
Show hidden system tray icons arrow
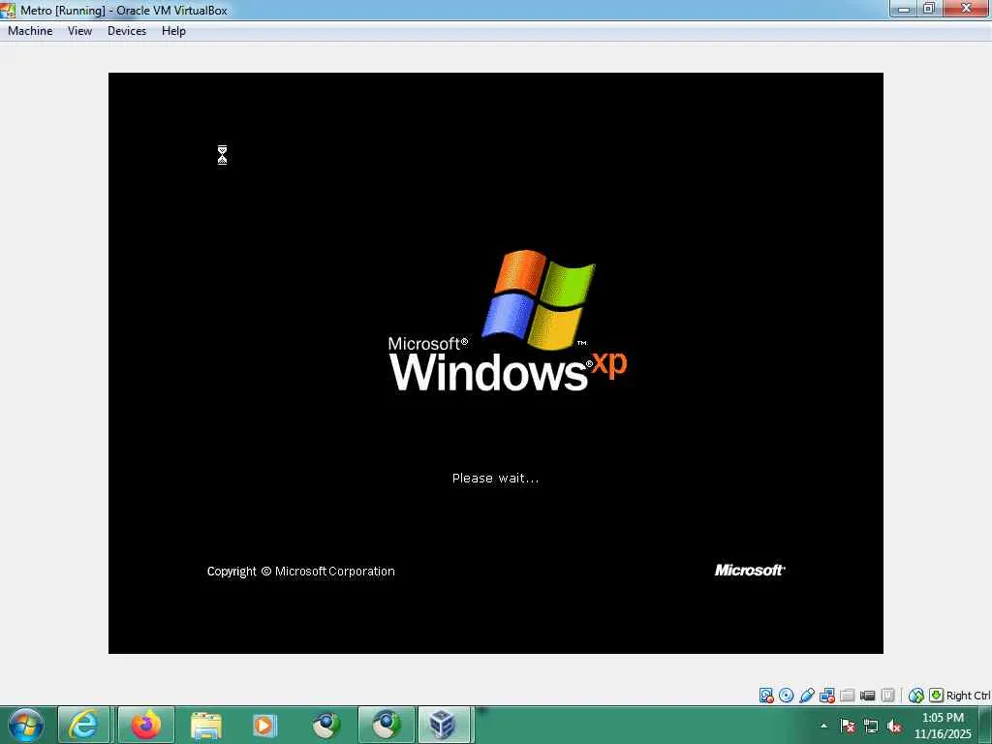823,726
